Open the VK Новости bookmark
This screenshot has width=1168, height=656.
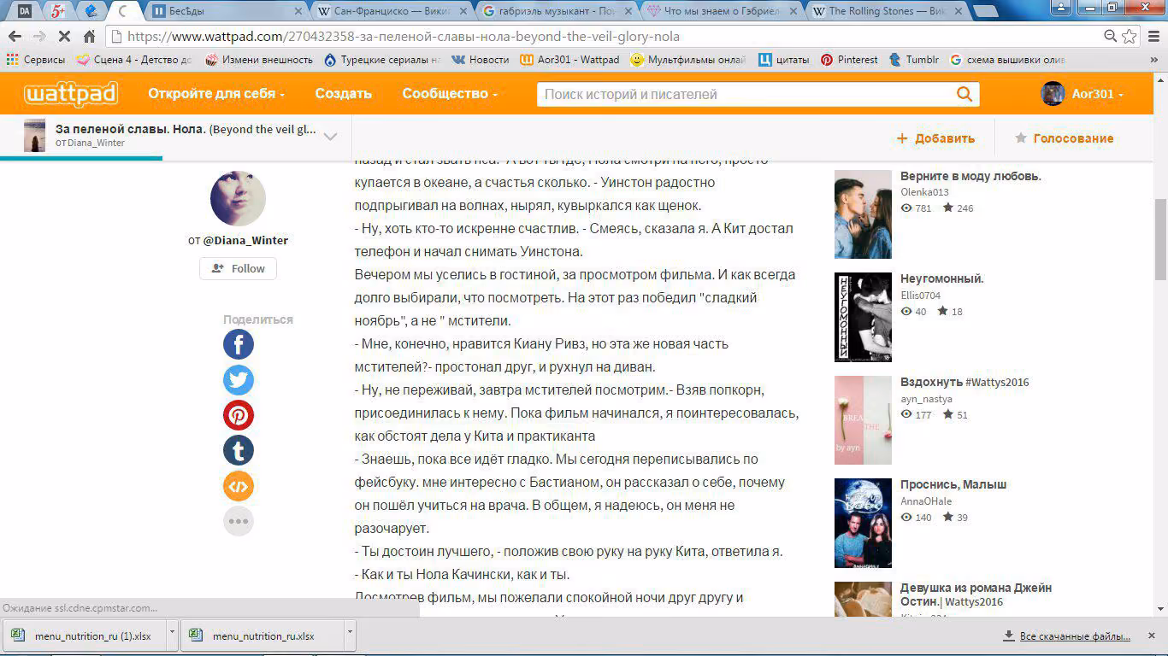pyautogui.click(x=480, y=60)
